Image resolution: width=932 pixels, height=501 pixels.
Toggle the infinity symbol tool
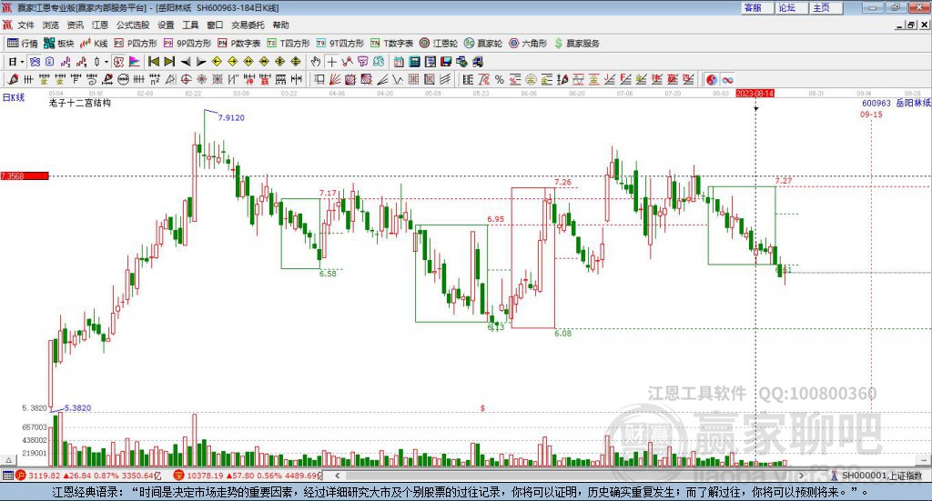[x=728, y=79]
